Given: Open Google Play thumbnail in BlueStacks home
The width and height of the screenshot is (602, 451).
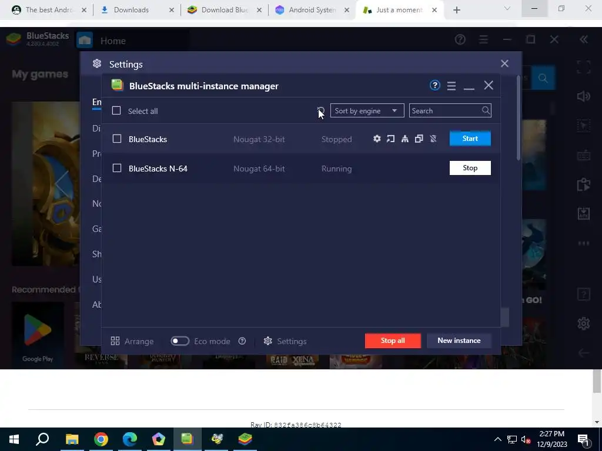Looking at the screenshot, I should pyautogui.click(x=38, y=334).
